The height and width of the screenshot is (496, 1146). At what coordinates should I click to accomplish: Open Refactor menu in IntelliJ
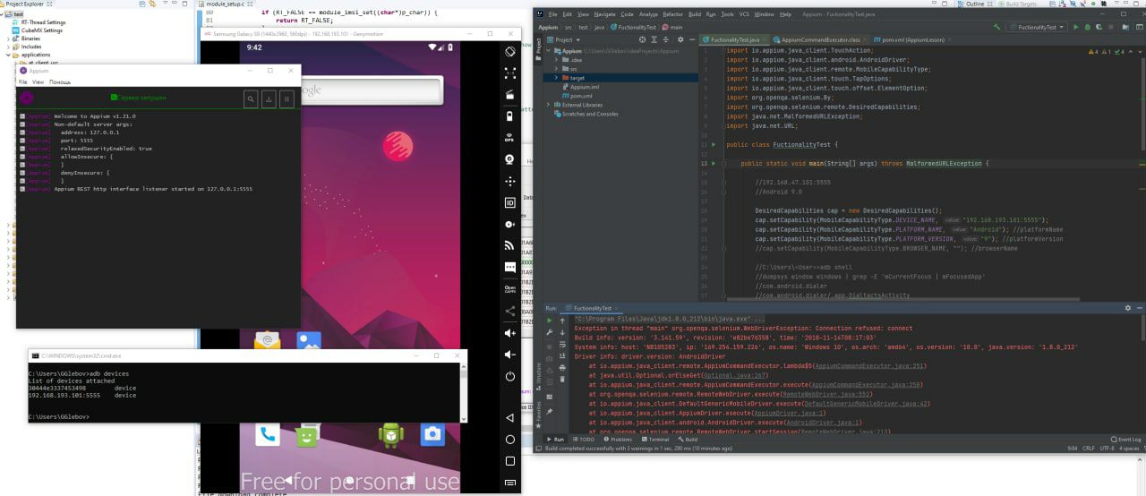pyautogui.click(x=672, y=14)
